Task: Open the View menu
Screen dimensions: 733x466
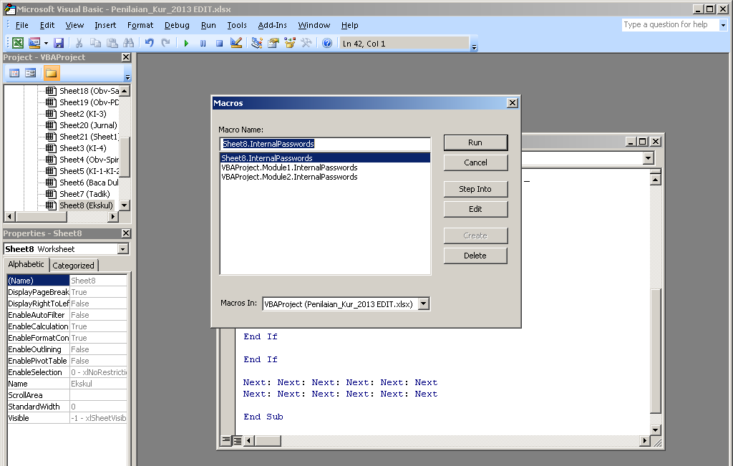Action: point(74,25)
